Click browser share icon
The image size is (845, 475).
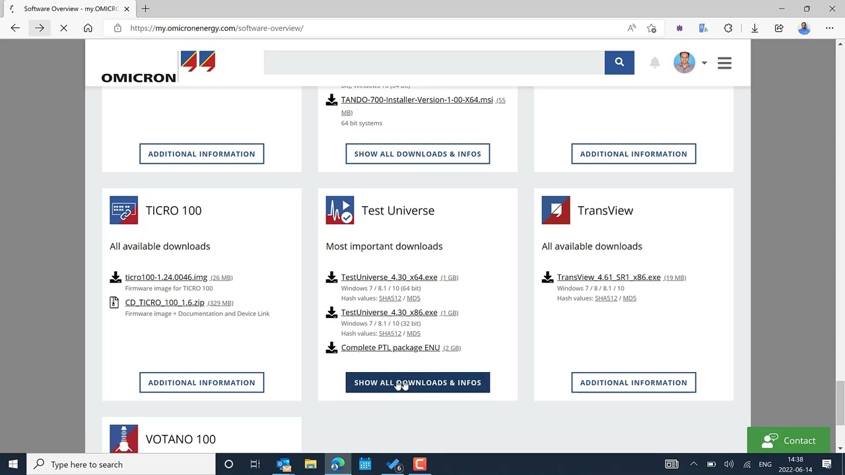click(x=779, y=28)
